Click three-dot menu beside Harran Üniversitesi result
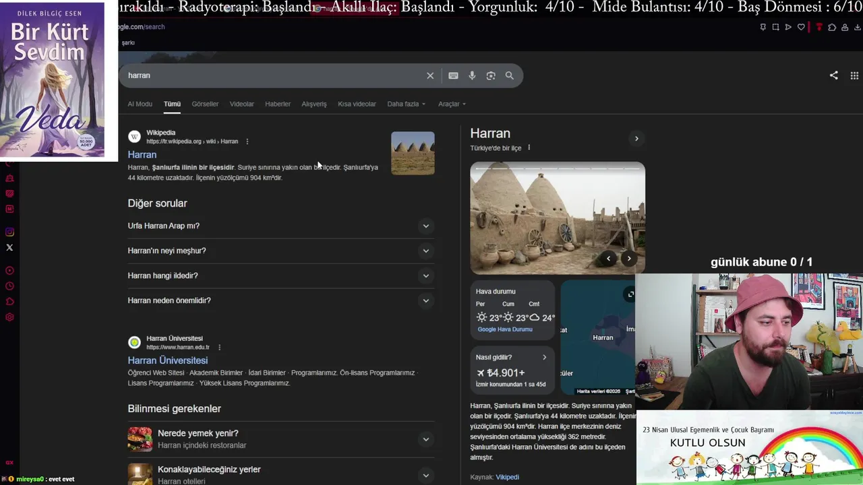Image resolution: width=863 pixels, height=485 pixels. point(219,348)
